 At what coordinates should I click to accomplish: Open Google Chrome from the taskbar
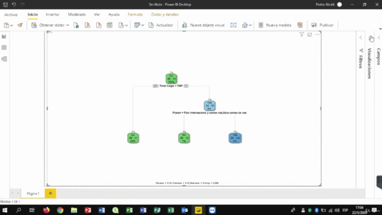(60, 210)
